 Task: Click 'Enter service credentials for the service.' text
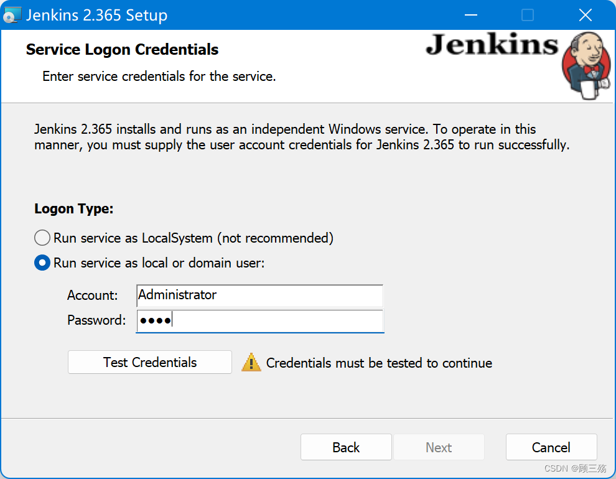159,76
